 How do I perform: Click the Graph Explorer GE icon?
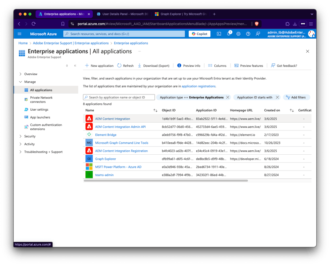(89, 159)
